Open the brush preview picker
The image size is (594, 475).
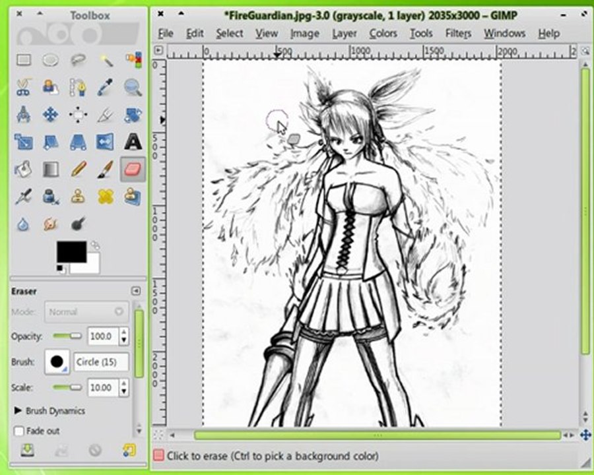click(57, 362)
